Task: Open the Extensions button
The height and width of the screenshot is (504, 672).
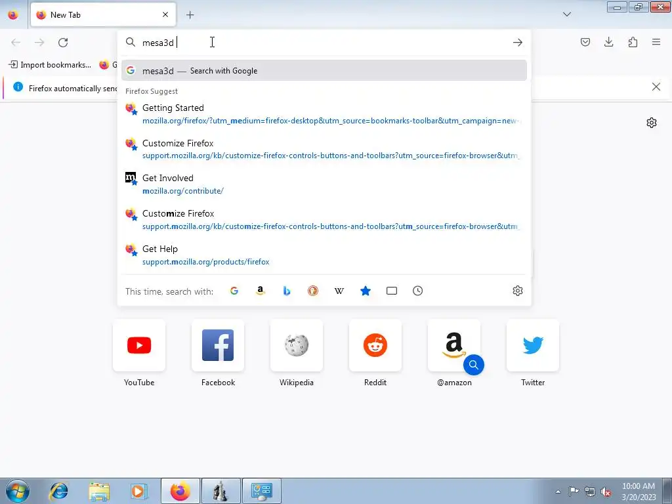Action: point(633,42)
